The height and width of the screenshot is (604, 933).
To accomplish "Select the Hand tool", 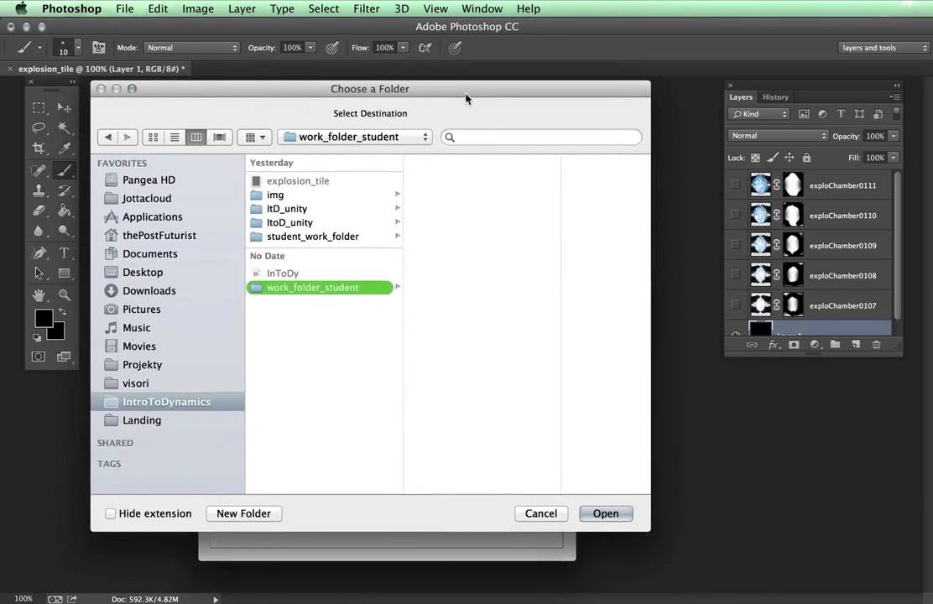I will coord(39,295).
